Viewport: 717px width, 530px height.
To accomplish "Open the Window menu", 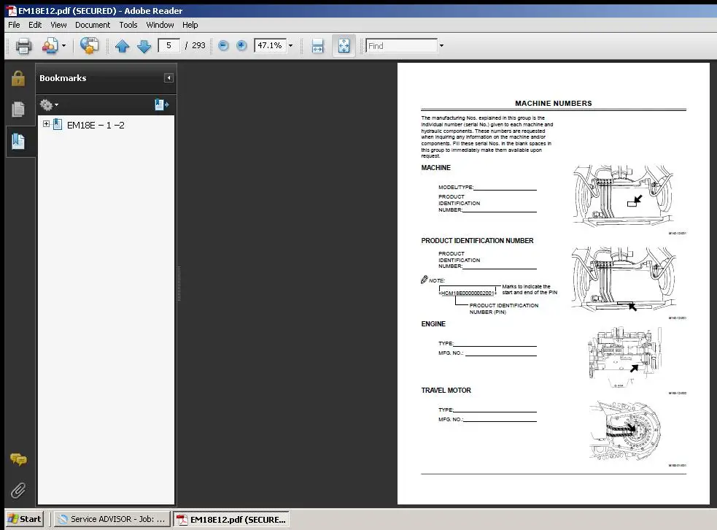I will pyautogui.click(x=160, y=25).
